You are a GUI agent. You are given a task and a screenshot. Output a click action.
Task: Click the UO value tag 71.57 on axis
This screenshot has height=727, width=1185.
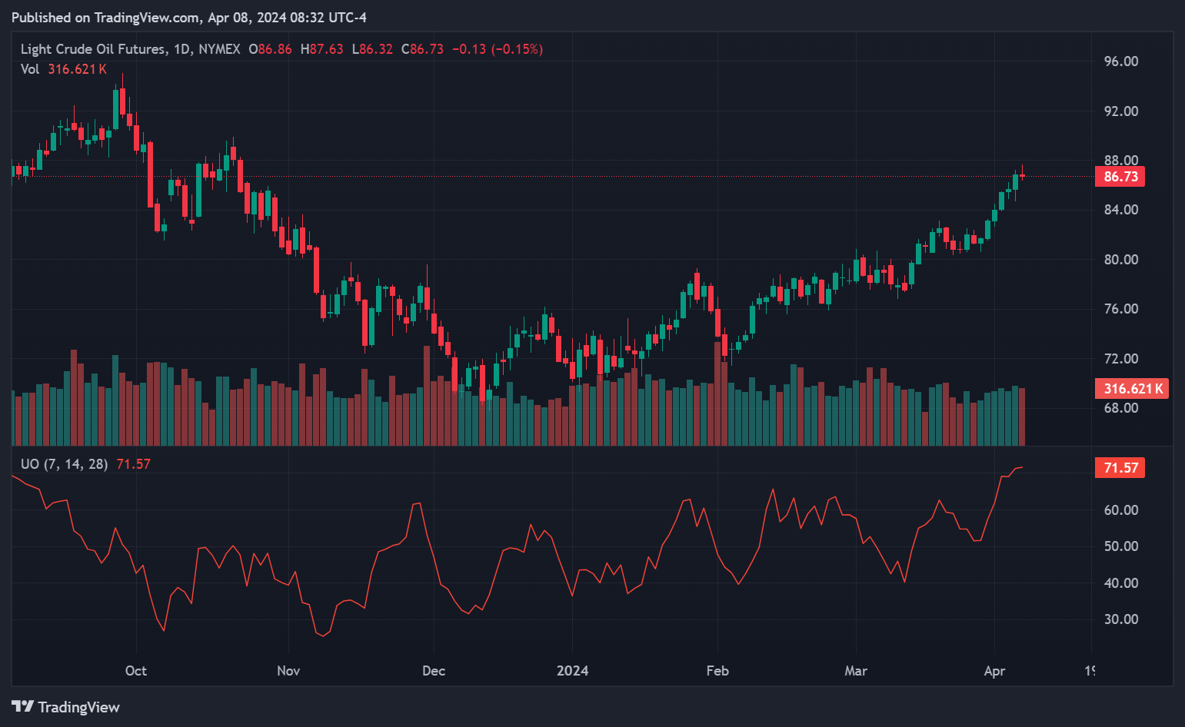1120,468
